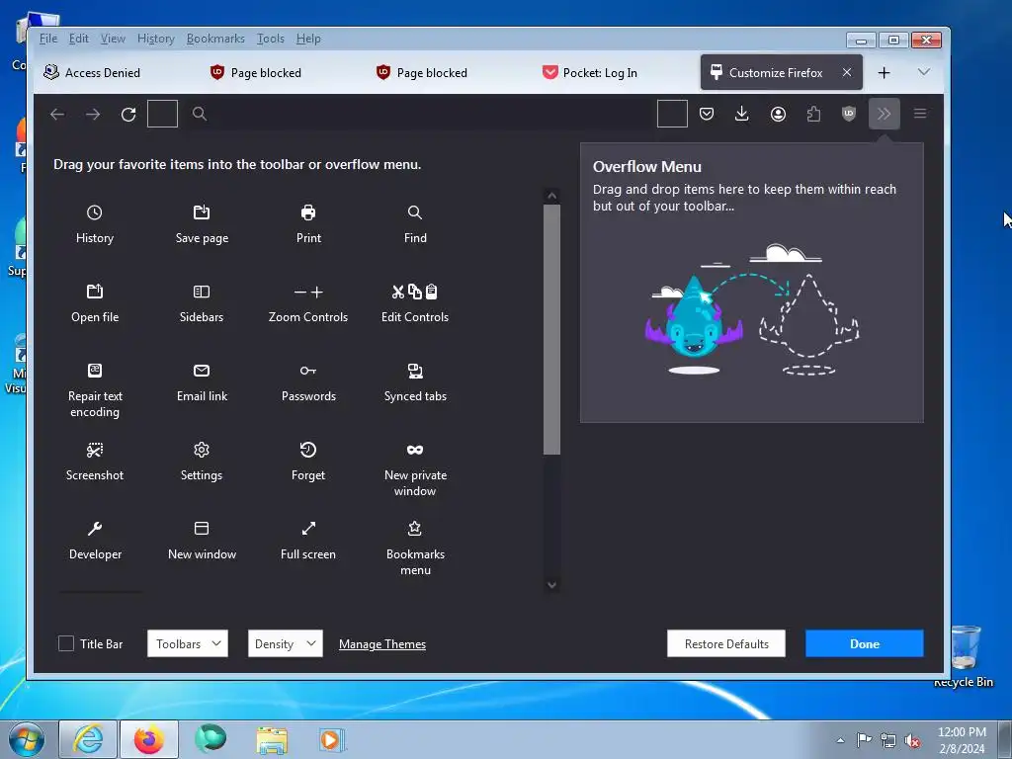This screenshot has height=759, width=1012.
Task: Select the History item icon
Action: coord(94,212)
